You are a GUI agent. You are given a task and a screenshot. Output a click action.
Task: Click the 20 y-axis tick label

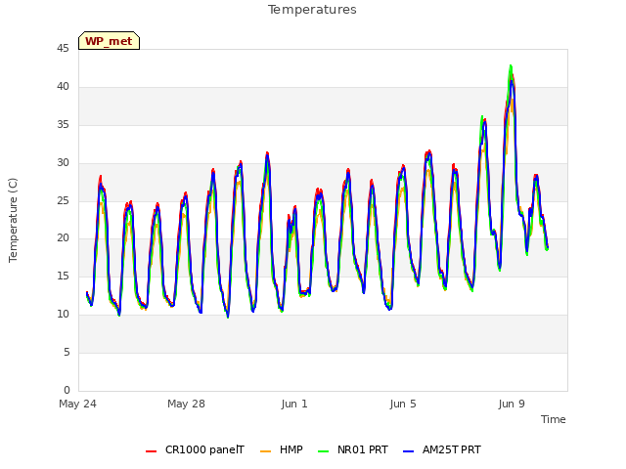pos(63,238)
